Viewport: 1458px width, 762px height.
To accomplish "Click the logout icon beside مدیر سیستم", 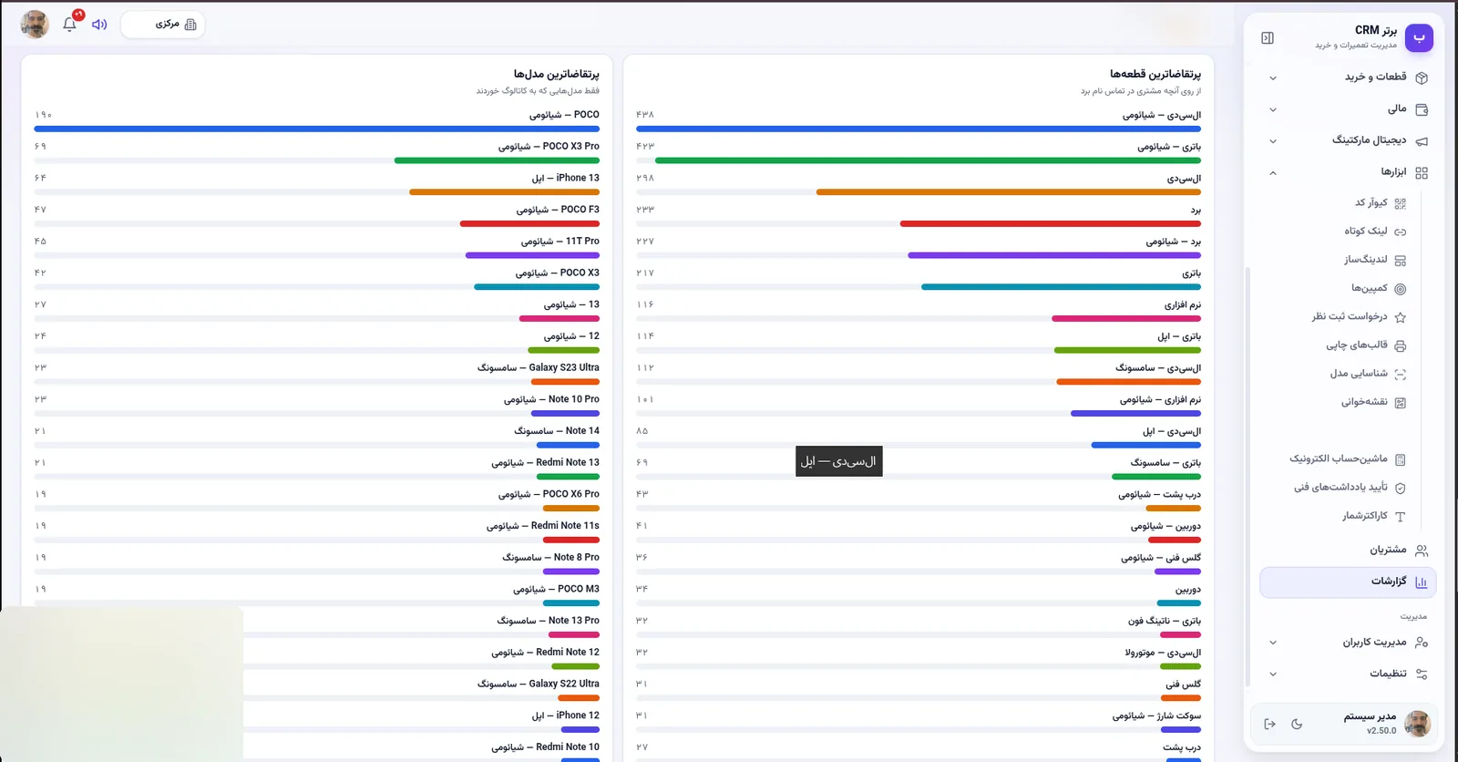I will coord(1269,724).
